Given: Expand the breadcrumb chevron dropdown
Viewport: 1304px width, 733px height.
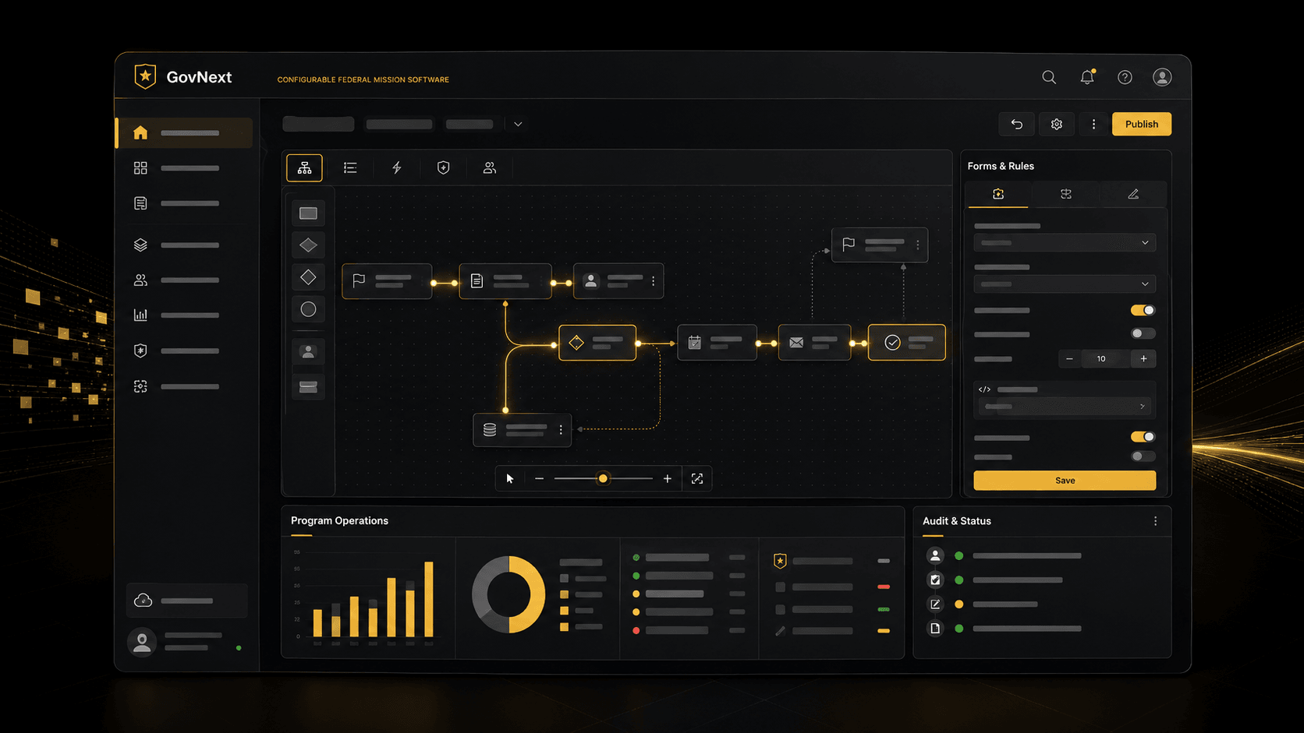Looking at the screenshot, I should point(518,124).
